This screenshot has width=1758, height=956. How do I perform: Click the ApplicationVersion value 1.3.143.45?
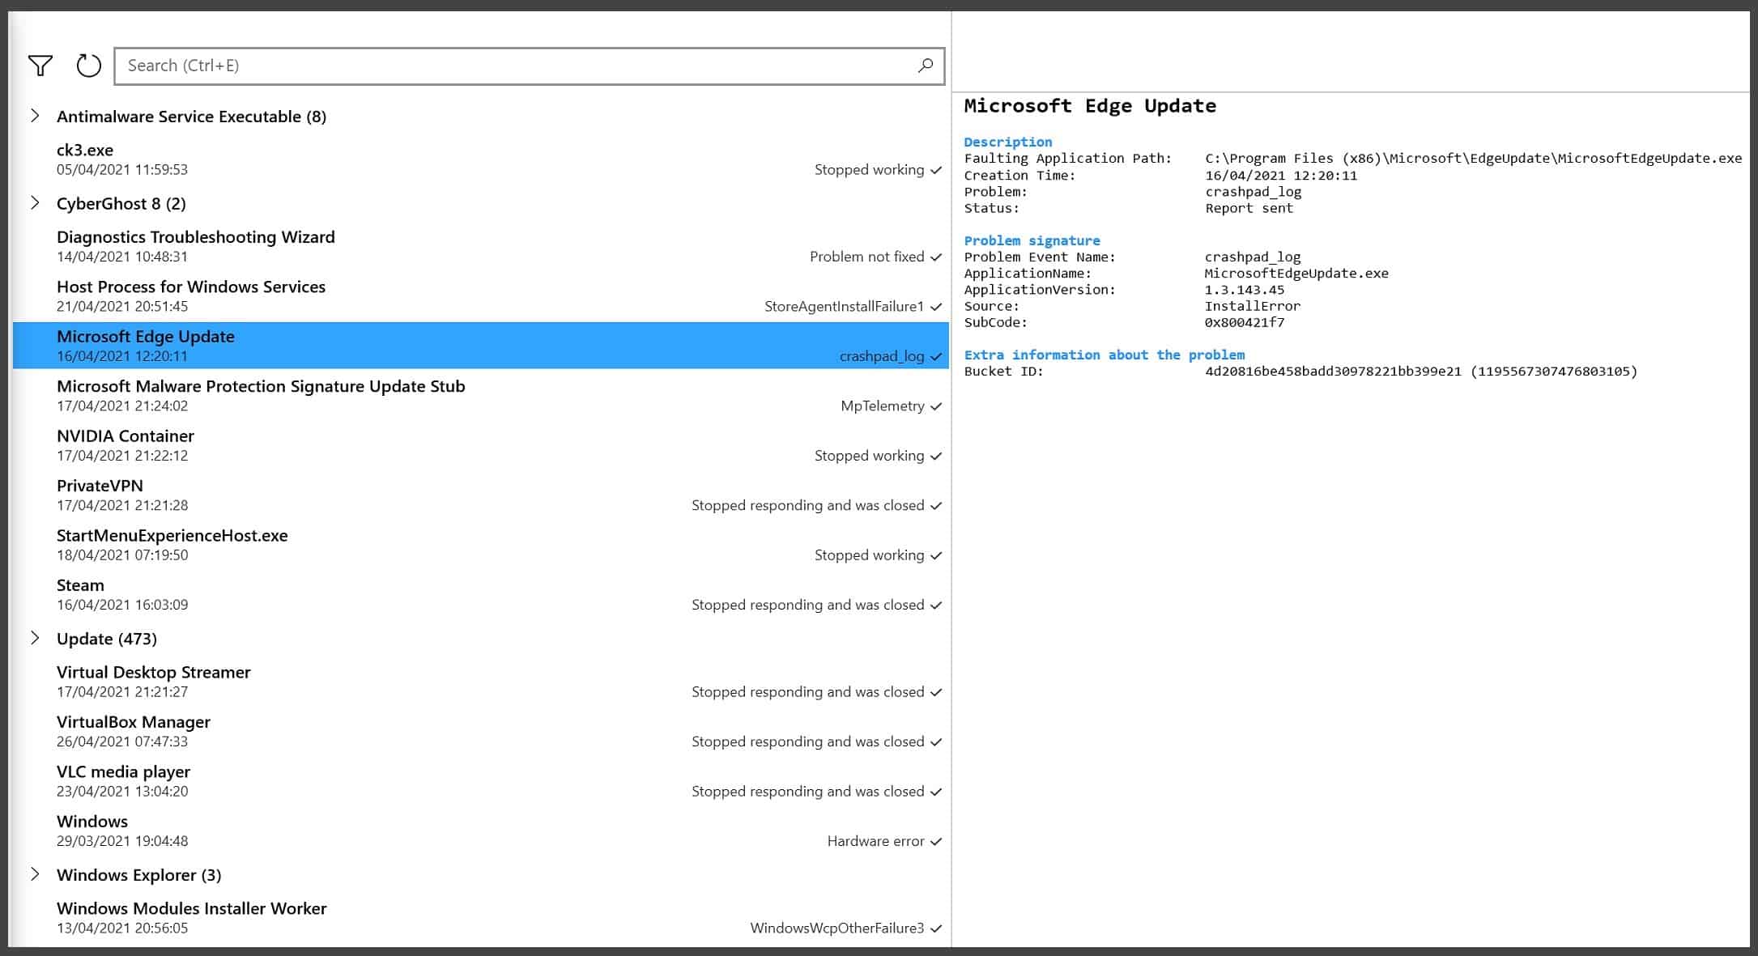click(1245, 289)
